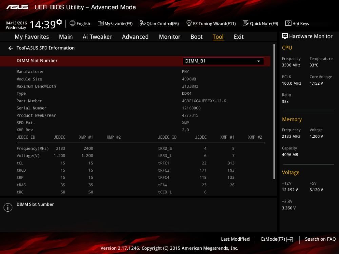Click the ASUS logo
This screenshot has height=254, width=339.
click(18, 7)
